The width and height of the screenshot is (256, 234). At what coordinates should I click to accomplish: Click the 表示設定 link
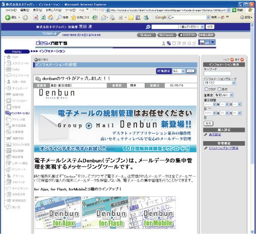coord(215,135)
